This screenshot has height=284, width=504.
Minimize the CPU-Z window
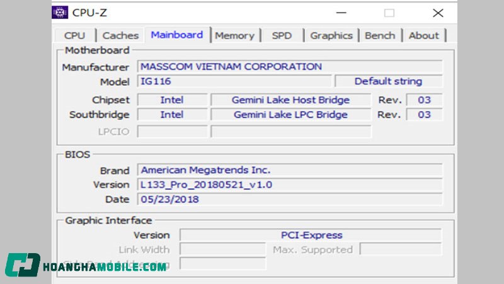point(341,13)
